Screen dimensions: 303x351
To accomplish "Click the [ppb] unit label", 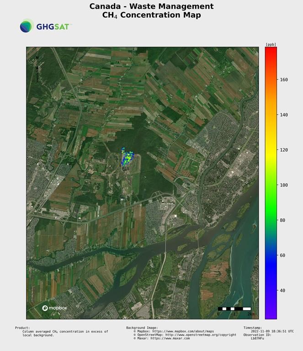I will pos(271,44).
